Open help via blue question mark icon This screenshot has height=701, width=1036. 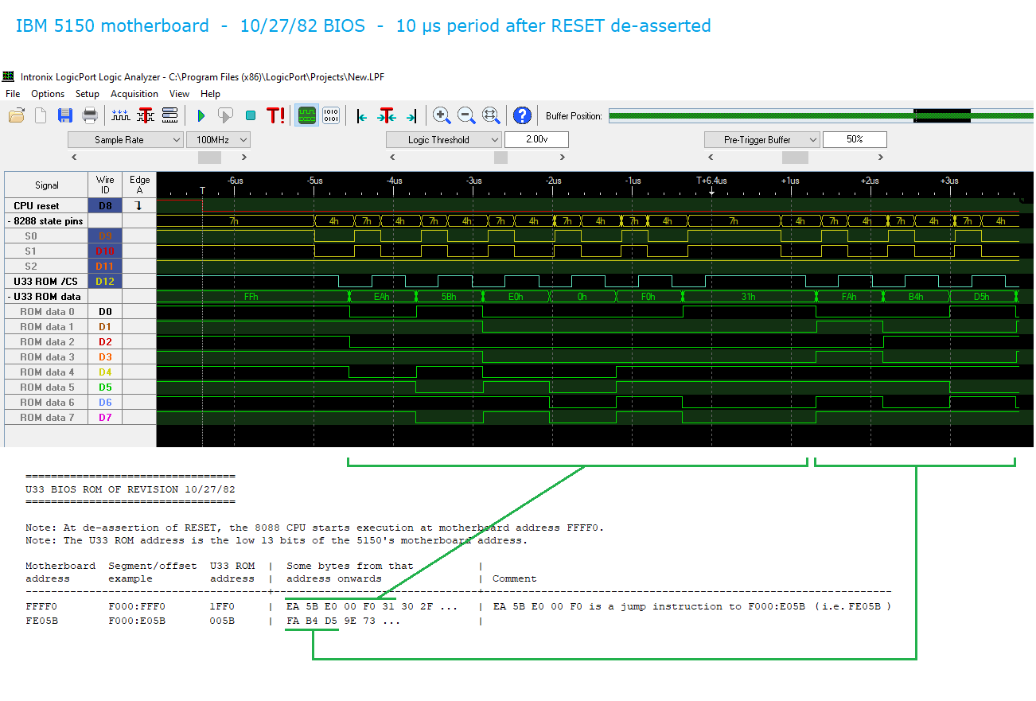coord(522,116)
